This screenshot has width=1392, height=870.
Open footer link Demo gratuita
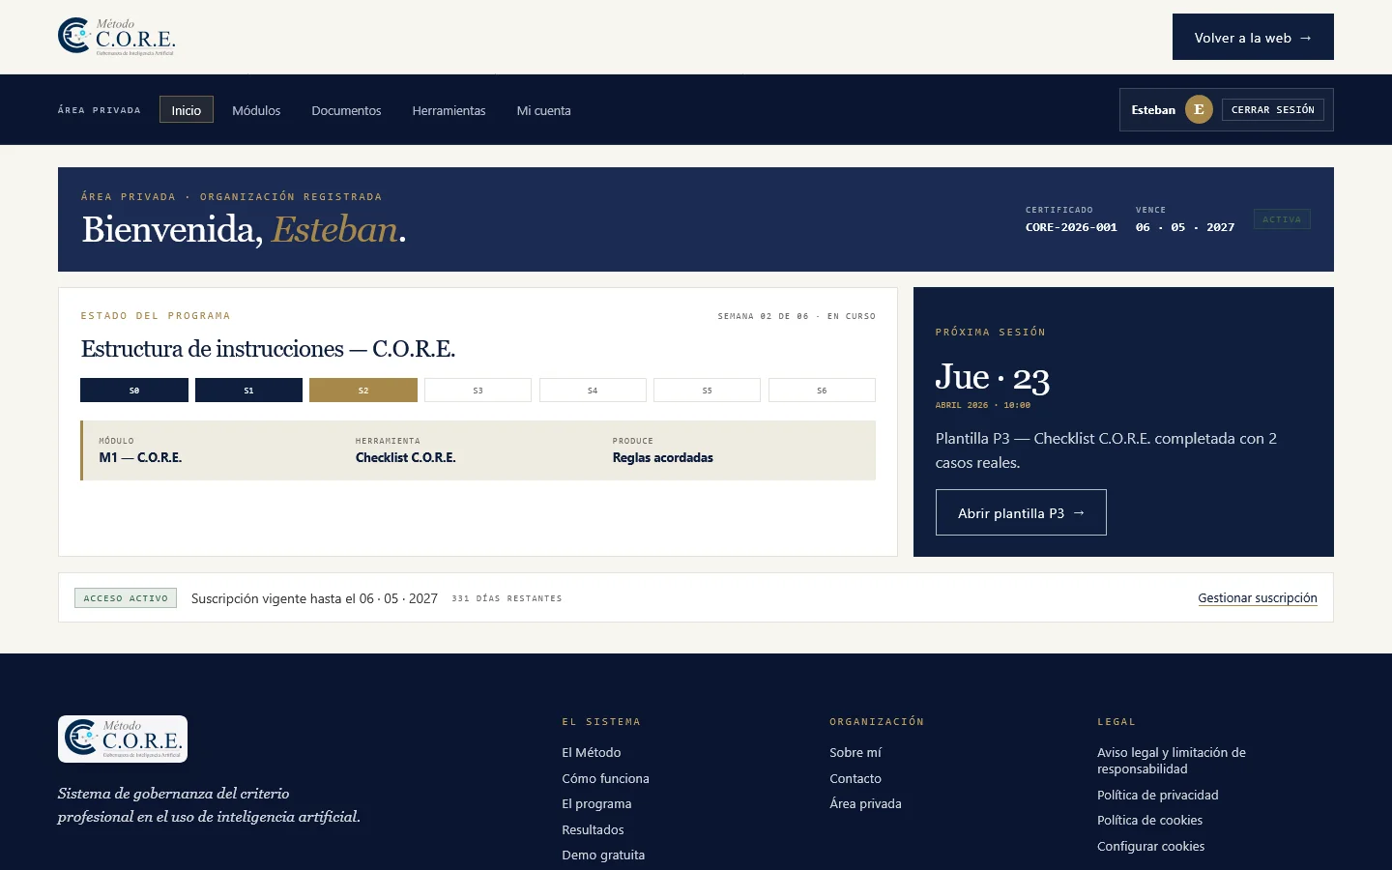[x=603, y=855]
